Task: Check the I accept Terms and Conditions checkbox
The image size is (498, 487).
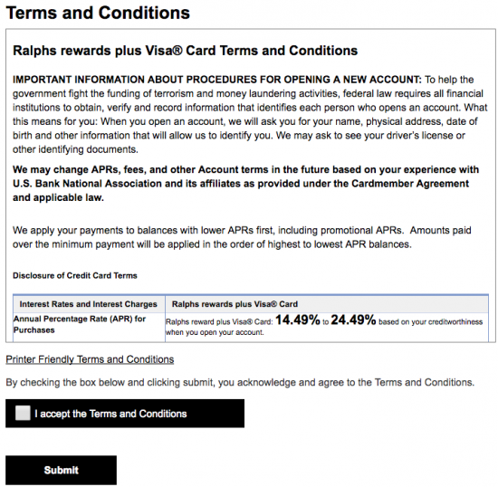Action: tap(23, 413)
